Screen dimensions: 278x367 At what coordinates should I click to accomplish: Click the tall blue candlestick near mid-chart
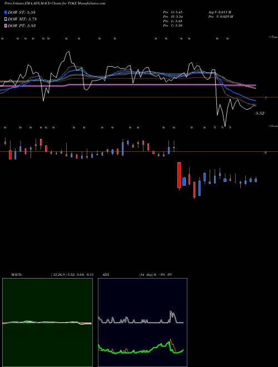[123, 148]
